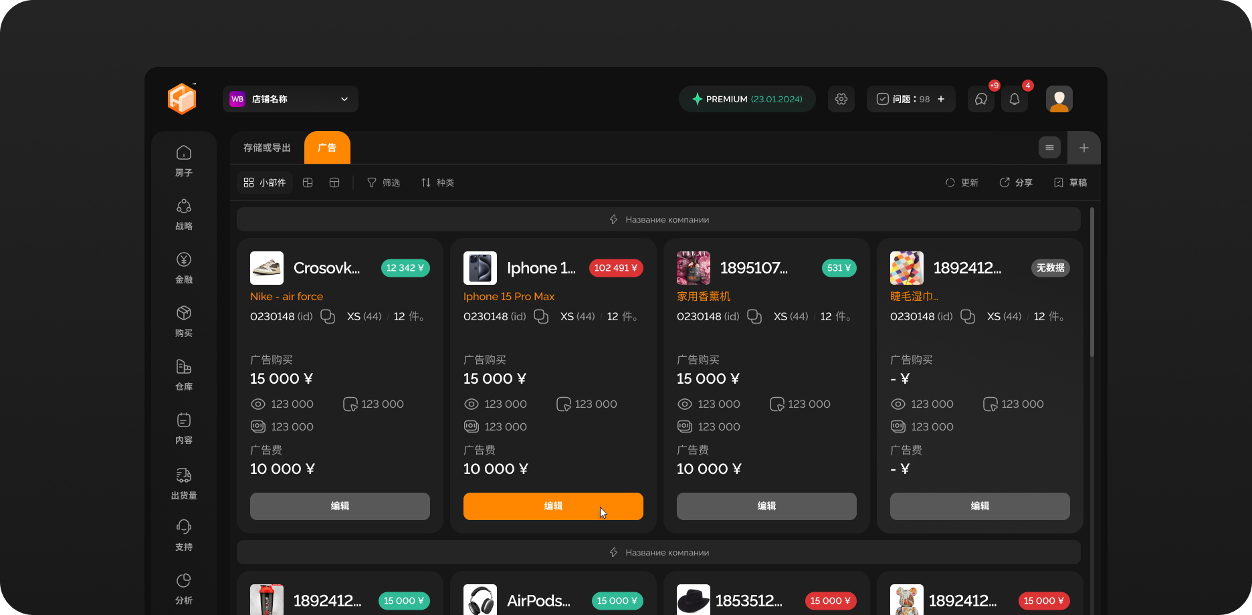
Task: Open 分析 analytics in sidebar
Action: click(x=184, y=588)
